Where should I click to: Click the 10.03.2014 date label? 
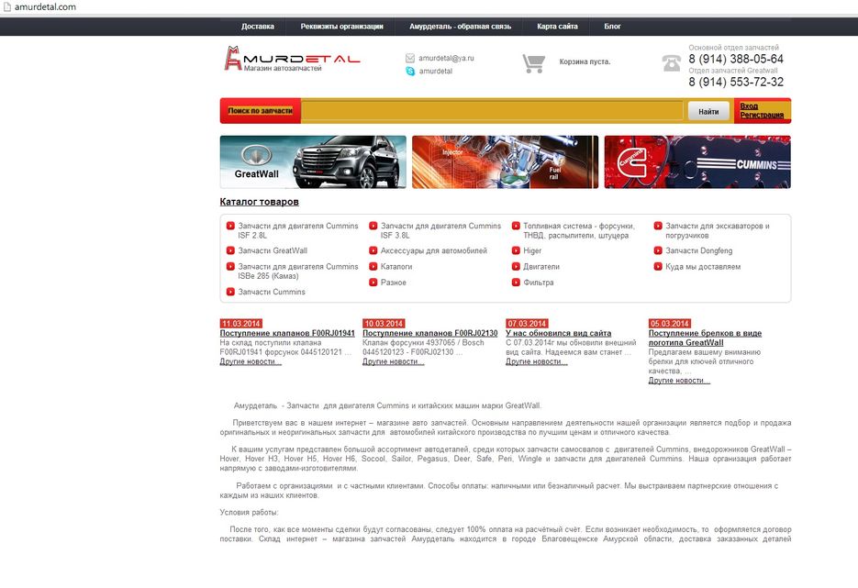384,324
